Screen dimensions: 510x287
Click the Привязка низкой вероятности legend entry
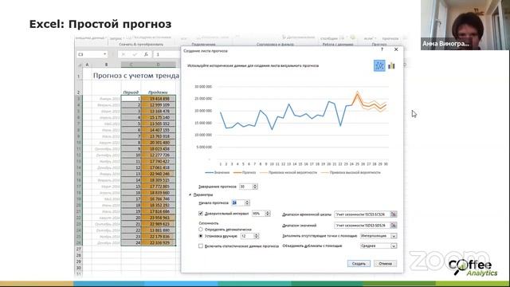pos(288,172)
